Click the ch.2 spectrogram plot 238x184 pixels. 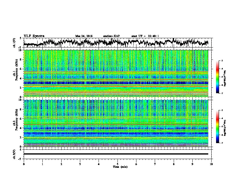(116, 123)
